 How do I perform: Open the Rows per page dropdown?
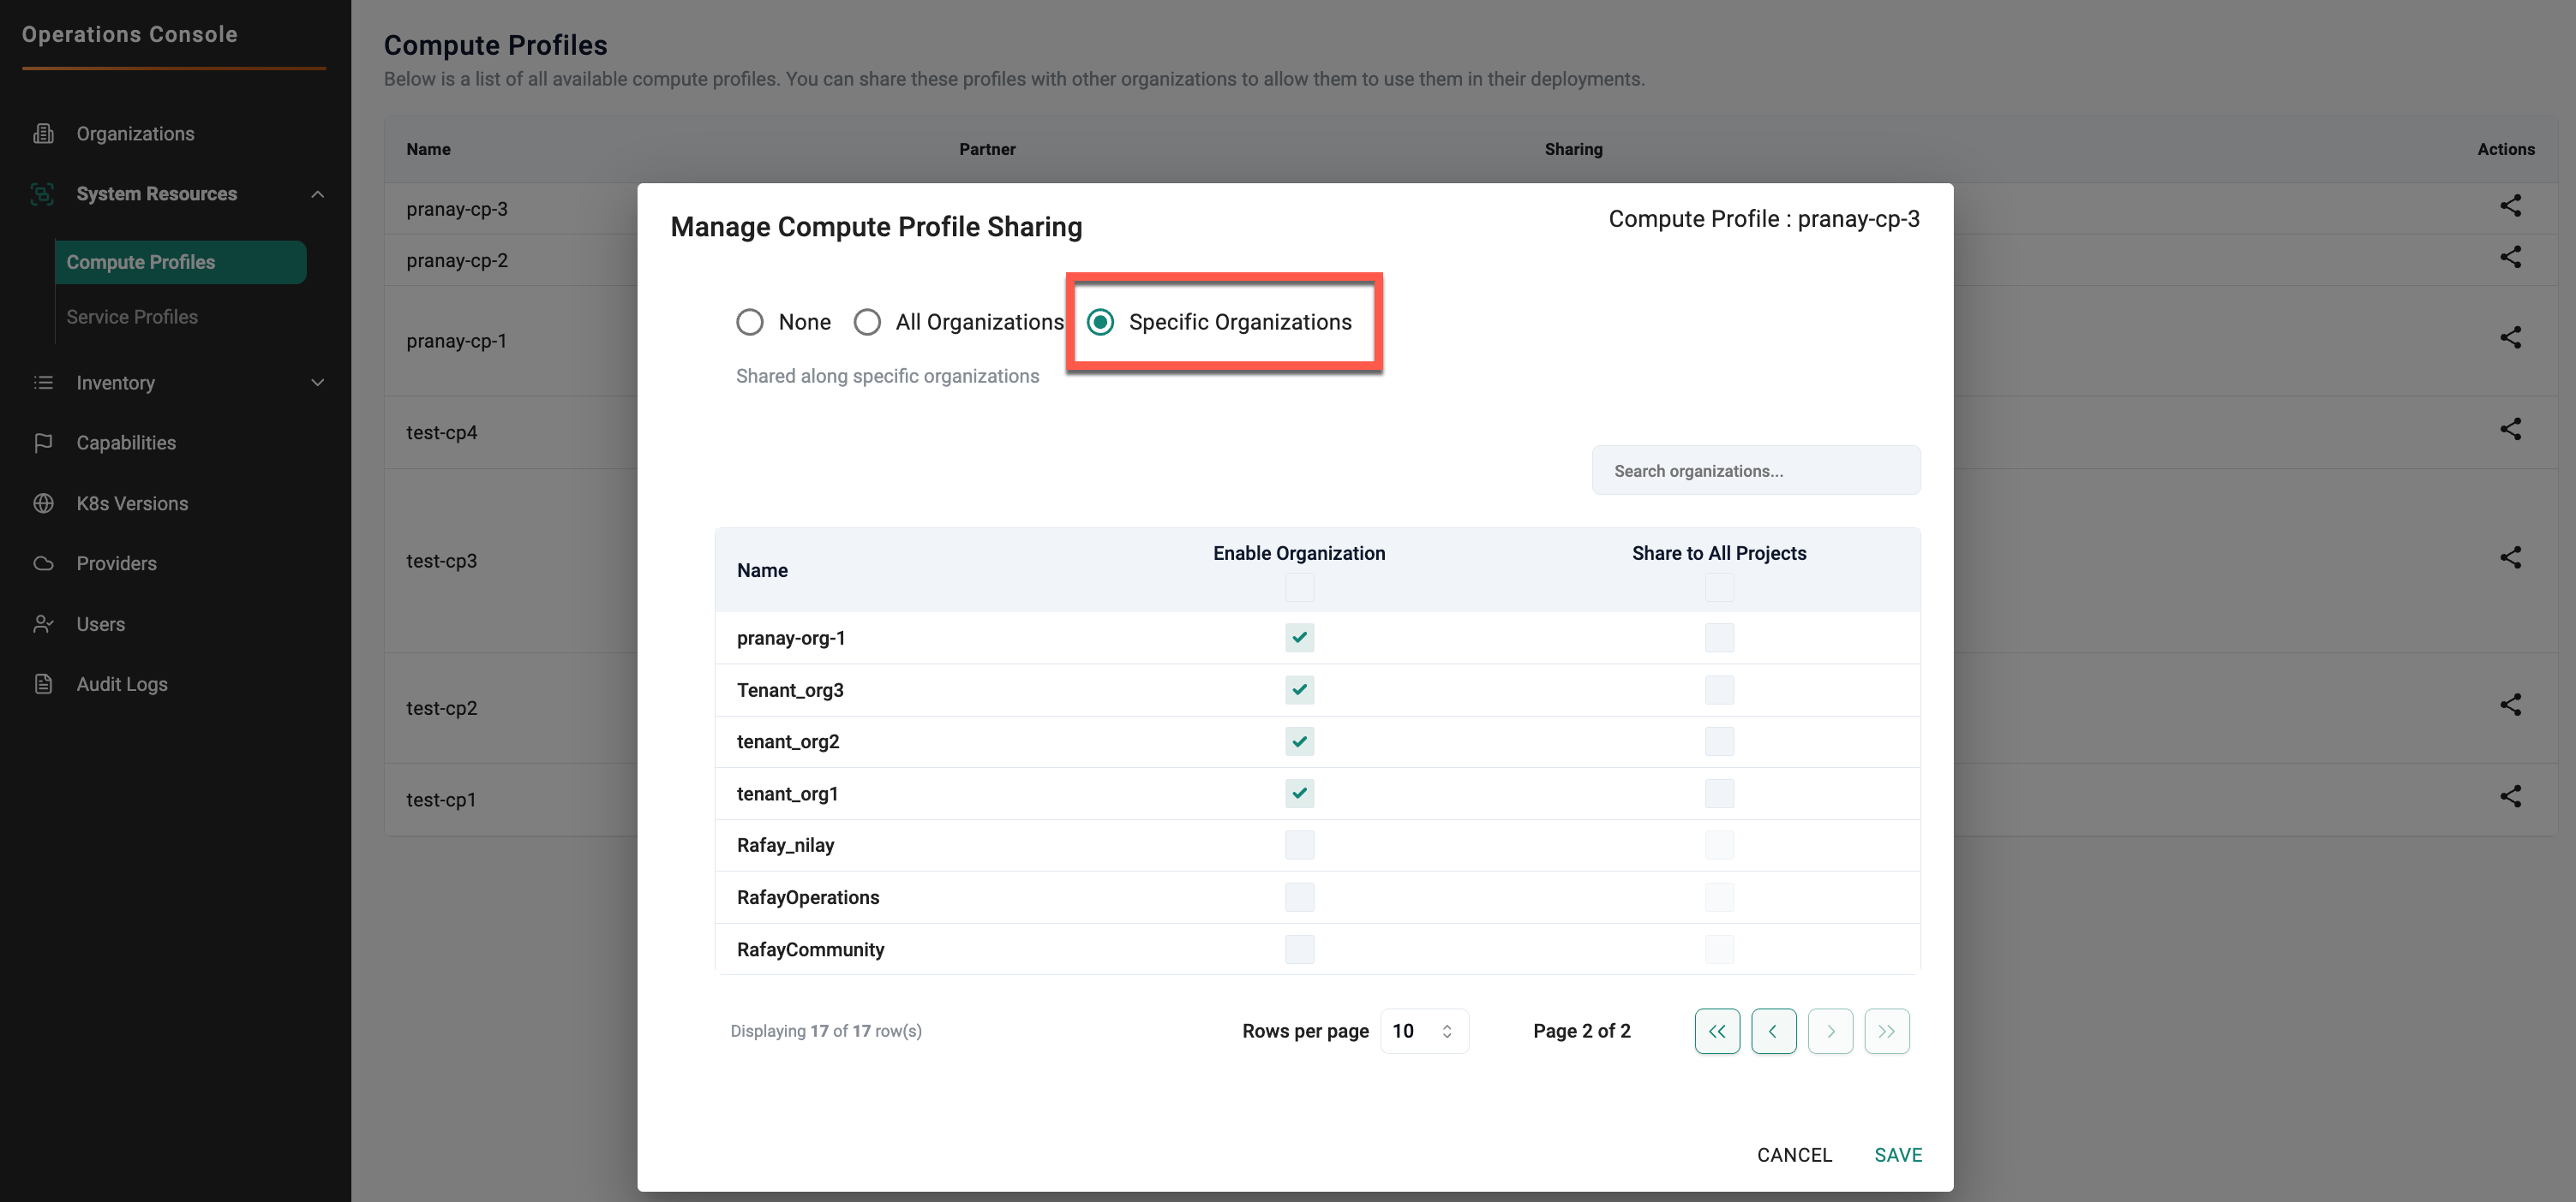point(1423,1030)
